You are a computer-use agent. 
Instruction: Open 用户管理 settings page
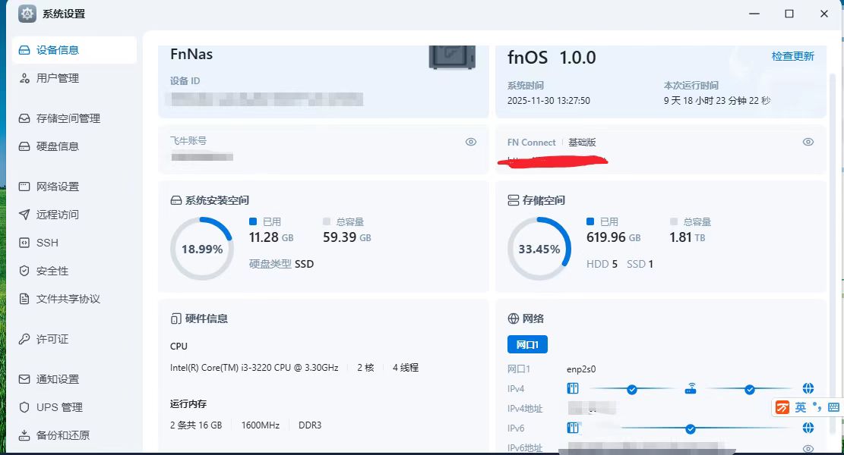tap(74, 78)
